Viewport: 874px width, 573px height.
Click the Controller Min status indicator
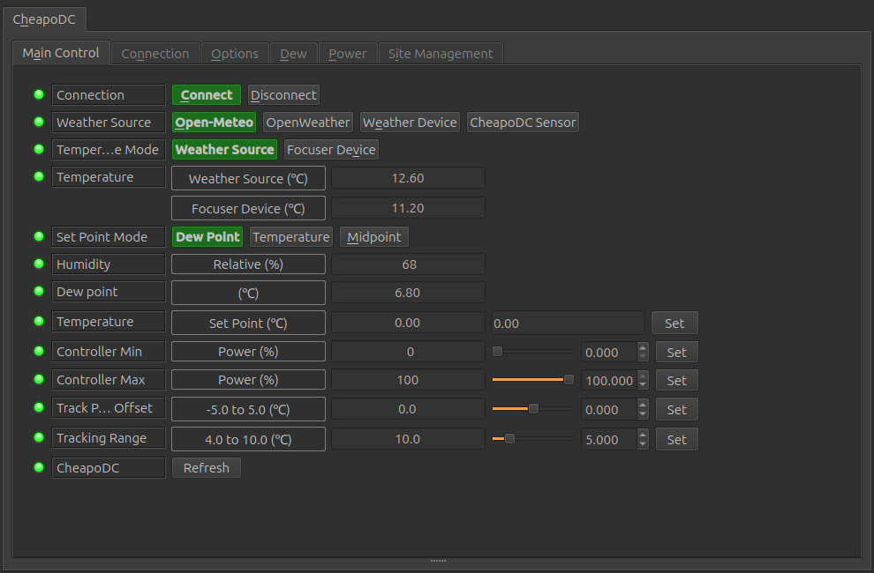pyautogui.click(x=38, y=351)
